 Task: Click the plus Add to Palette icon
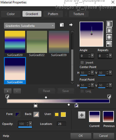click(x=82, y=115)
